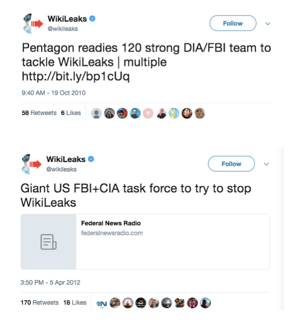Open the IN logo retweeter avatar
This screenshot has height=320, width=290.
point(102,303)
